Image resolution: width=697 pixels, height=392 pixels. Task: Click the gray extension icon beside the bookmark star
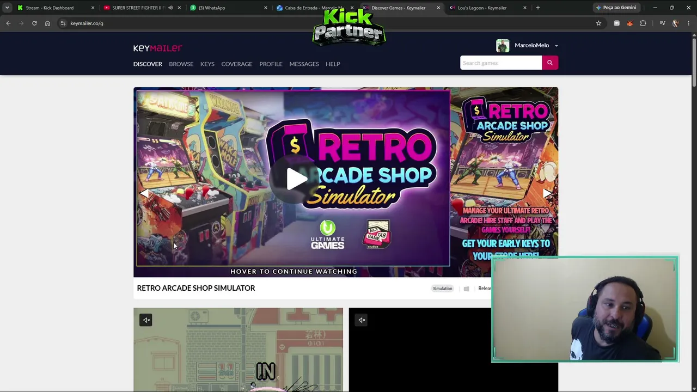pos(616,23)
